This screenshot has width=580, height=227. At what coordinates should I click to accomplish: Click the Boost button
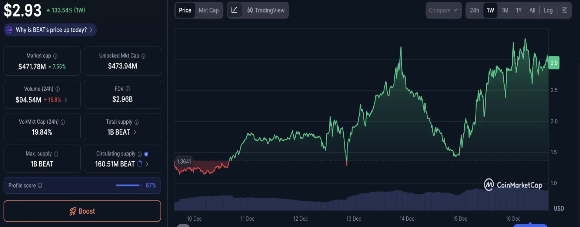pos(82,211)
